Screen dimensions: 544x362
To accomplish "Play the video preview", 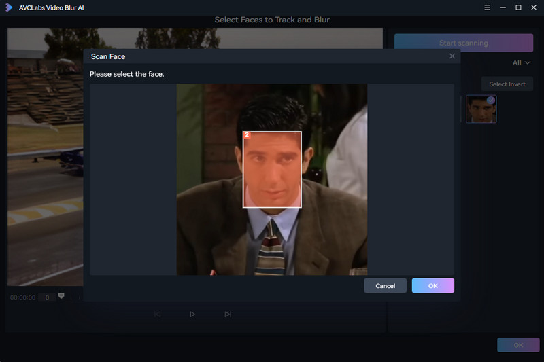I will pyautogui.click(x=192, y=314).
